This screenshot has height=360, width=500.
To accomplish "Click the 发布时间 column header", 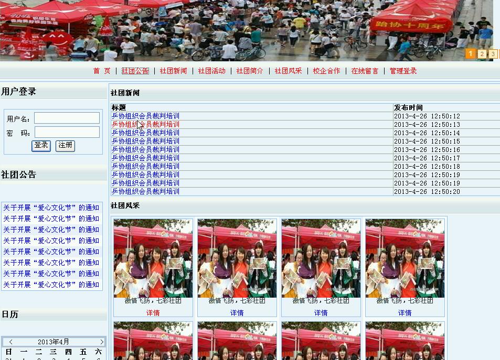I will click(x=409, y=107).
